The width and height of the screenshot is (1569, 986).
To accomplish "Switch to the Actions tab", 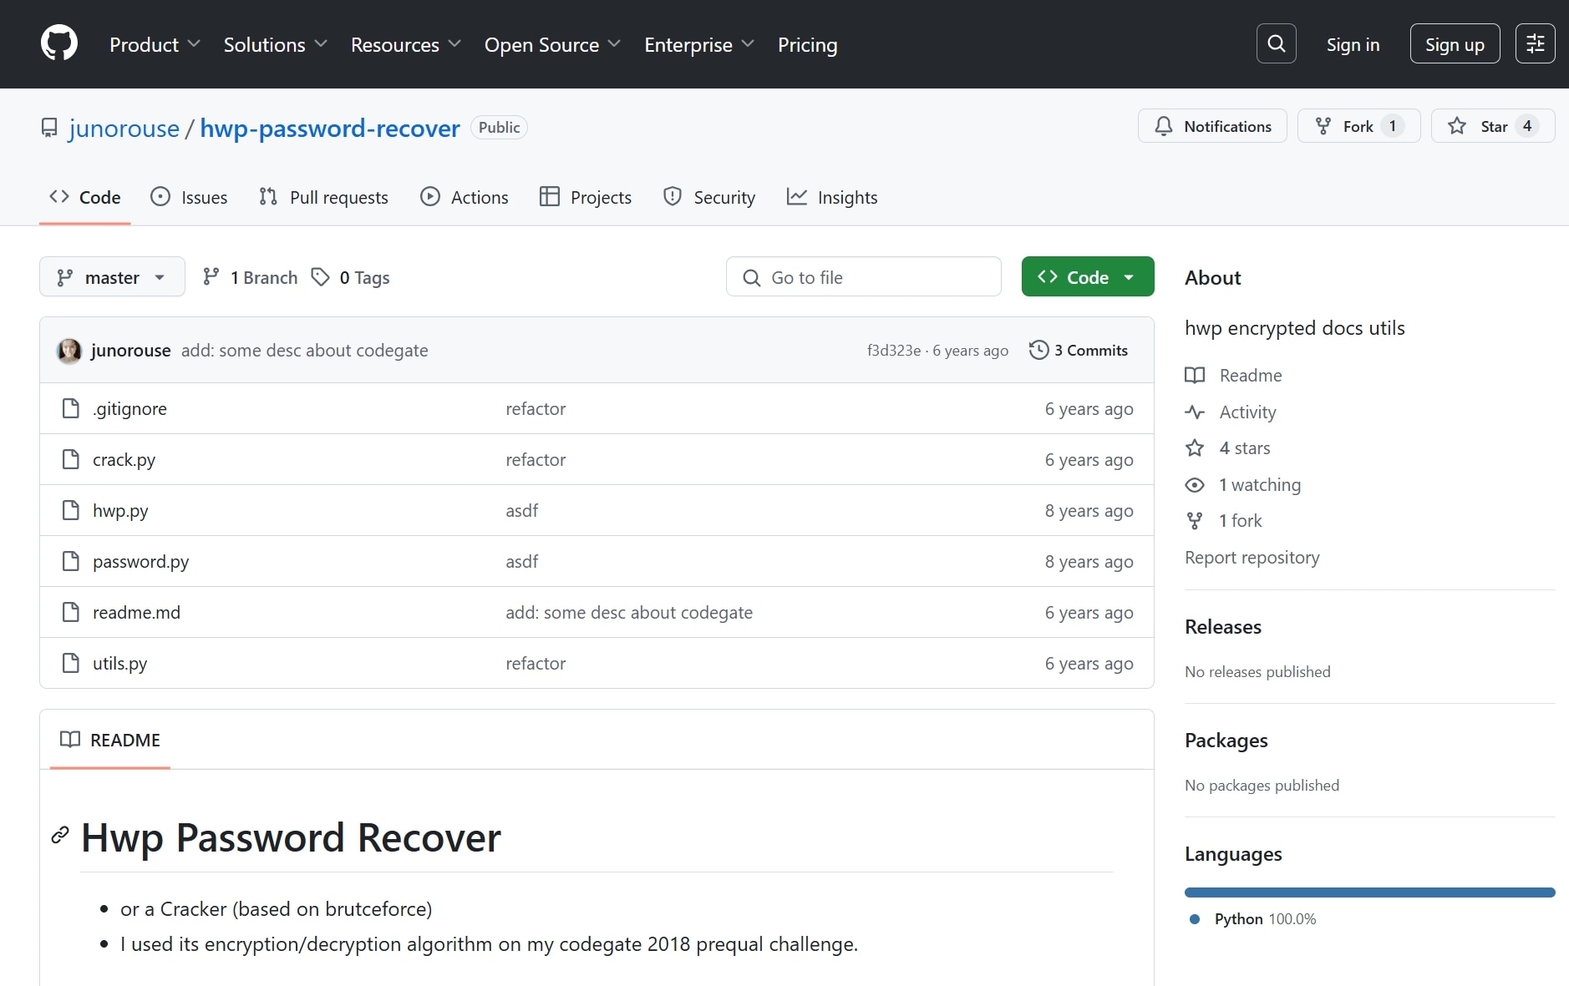I will coord(465,198).
